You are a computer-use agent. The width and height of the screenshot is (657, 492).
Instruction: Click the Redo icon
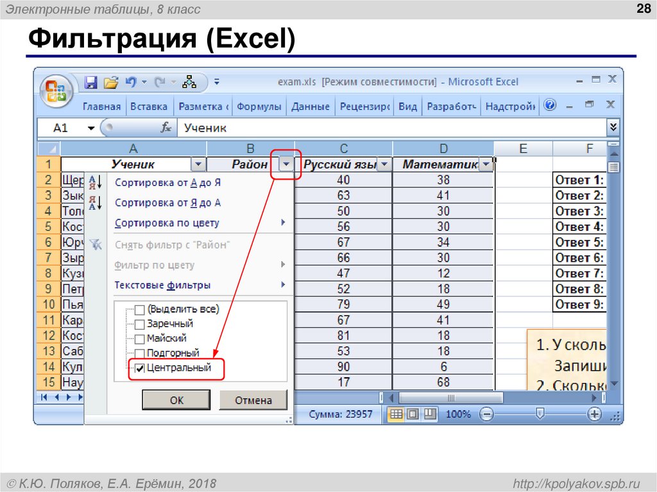coord(160,81)
